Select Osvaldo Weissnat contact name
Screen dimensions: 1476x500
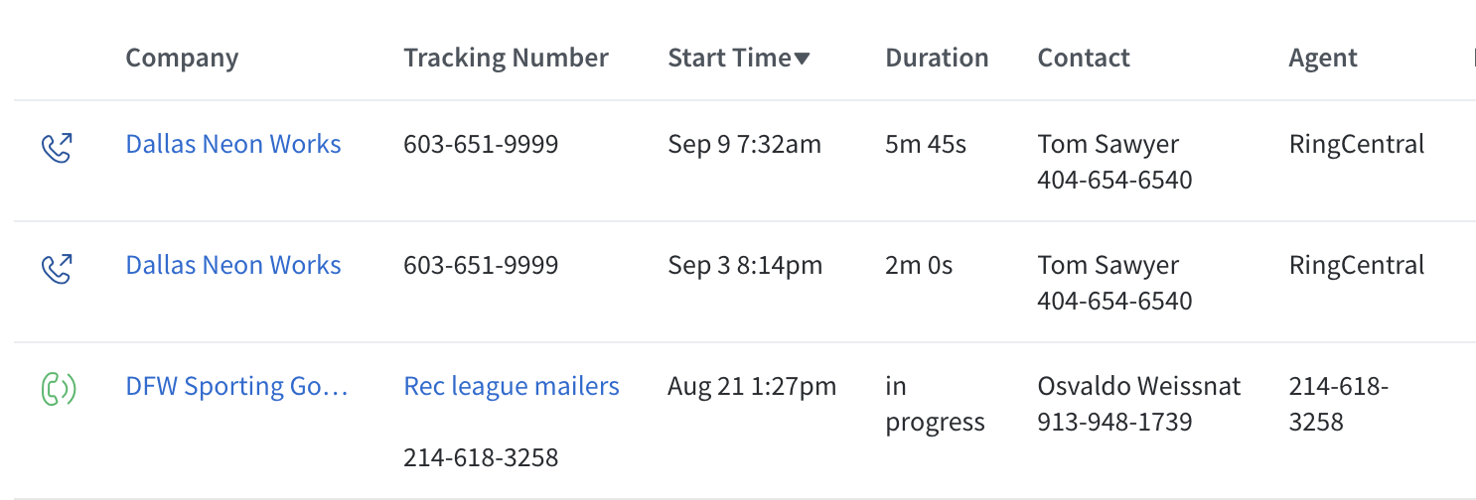1139,386
